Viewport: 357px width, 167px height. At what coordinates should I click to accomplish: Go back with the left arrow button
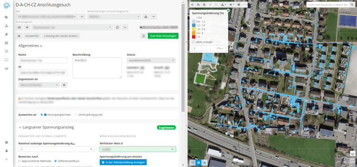click(x=20, y=36)
